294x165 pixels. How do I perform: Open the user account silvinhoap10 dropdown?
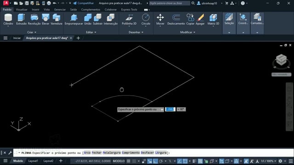pyautogui.click(x=209, y=3)
